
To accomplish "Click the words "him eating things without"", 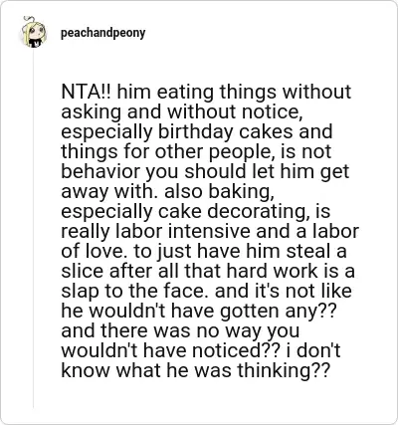I will pos(234,92).
